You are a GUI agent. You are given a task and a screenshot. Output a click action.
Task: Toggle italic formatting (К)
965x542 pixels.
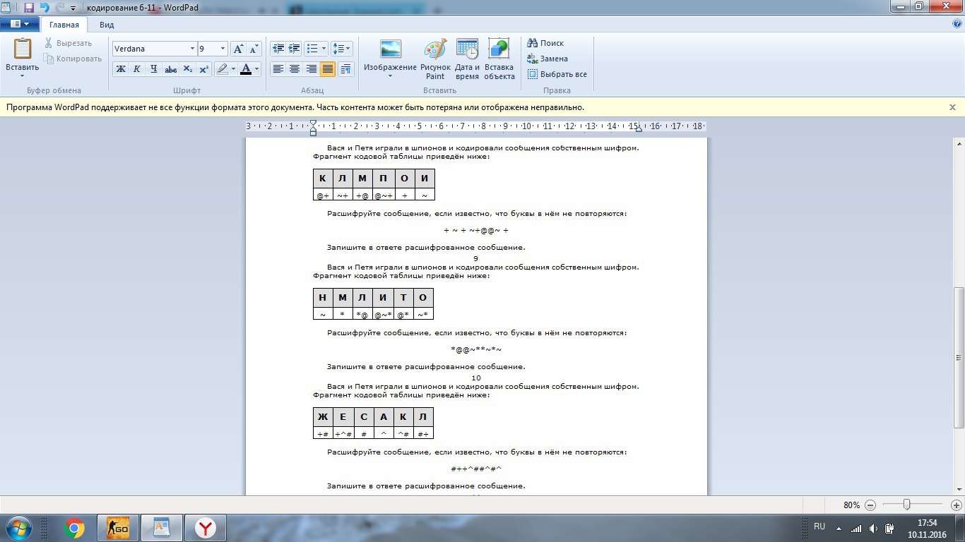coord(137,69)
